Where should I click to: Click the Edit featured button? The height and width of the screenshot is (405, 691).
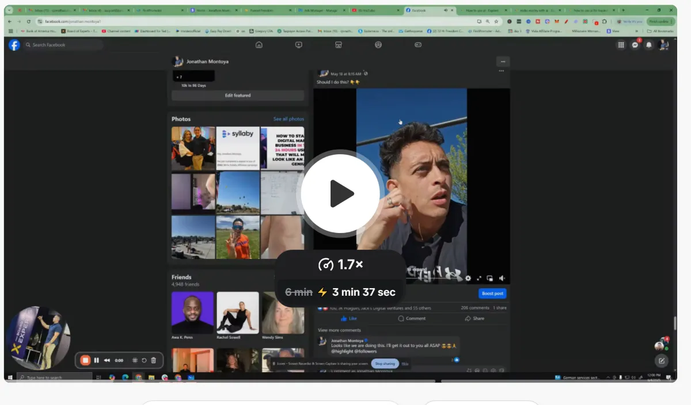click(x=238, y=95)
